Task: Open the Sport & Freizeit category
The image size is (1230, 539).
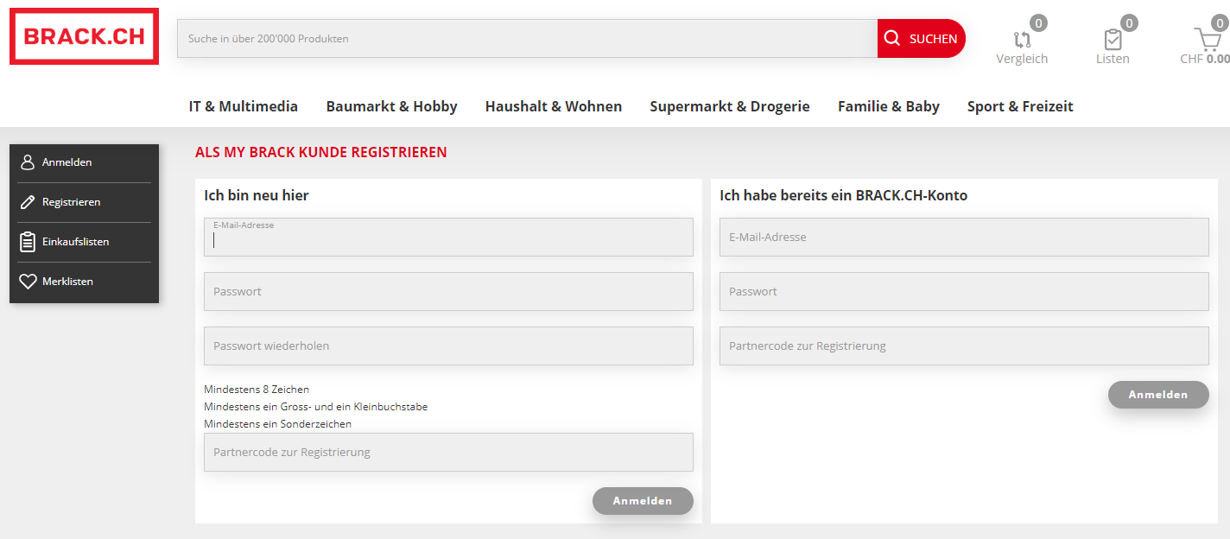Action: (1020, 106)
